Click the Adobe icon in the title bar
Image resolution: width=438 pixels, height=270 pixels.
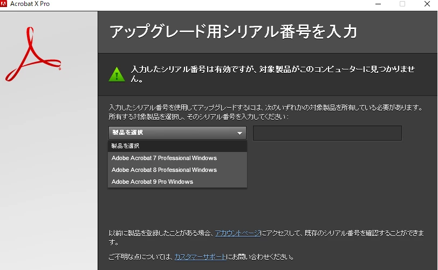point(3,4)
